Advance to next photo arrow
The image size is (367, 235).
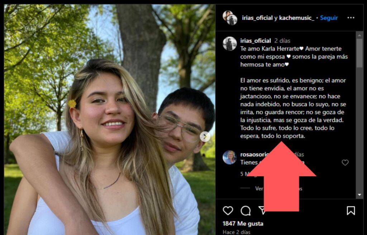pyautogui.click(x=205, y=137)
